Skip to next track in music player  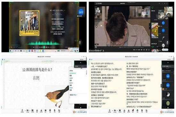coord(46,47)
